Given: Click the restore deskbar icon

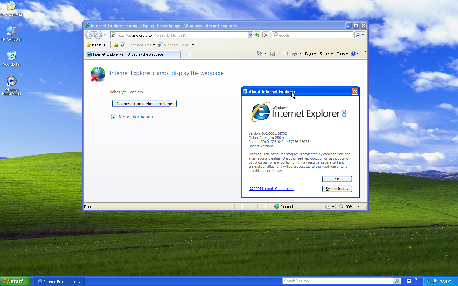Looking at the screenshot, I should tap(416, 279).
